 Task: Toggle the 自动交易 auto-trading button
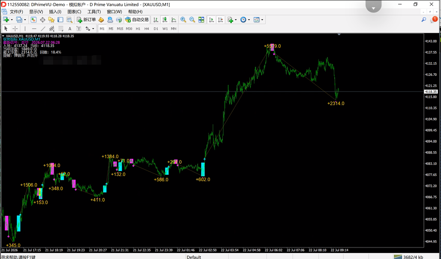137,20
